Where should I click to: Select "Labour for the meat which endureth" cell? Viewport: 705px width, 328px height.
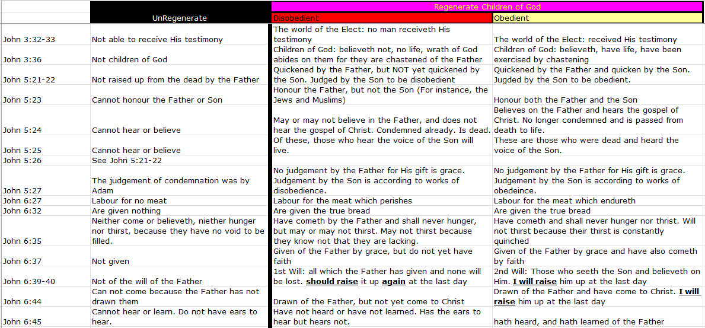coord(564,200)
